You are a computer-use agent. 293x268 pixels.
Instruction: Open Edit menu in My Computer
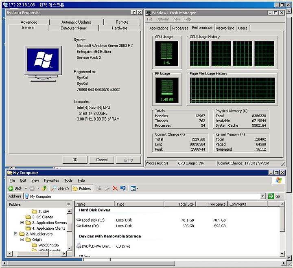[x=23, y=180]
